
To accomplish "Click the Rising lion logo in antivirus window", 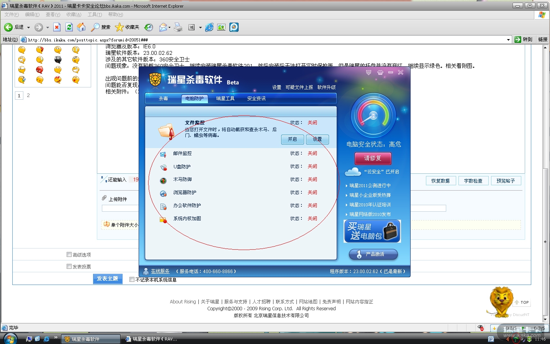I will pos(155,79).
